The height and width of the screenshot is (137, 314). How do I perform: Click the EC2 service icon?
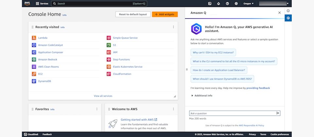coord(34,74)
